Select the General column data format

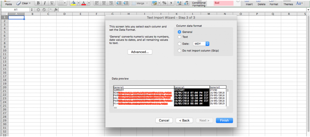point(180,32)
